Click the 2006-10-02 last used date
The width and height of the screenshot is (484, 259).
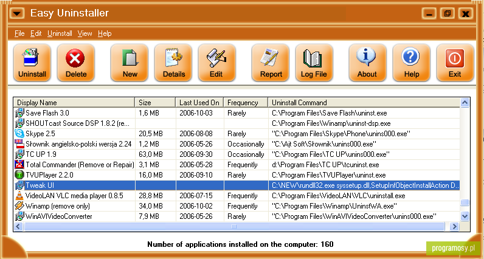196,206
